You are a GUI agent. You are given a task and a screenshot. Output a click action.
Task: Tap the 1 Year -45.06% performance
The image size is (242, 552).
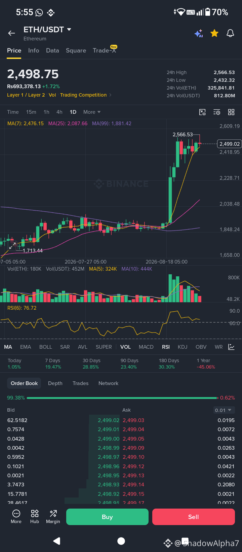click(206, 364)
